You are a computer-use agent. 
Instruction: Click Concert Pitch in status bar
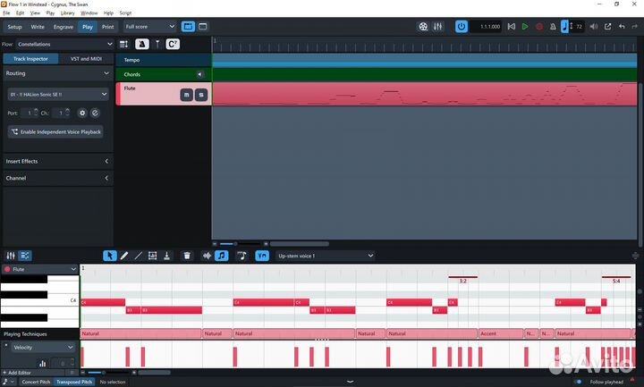click(x=36, y=382)
